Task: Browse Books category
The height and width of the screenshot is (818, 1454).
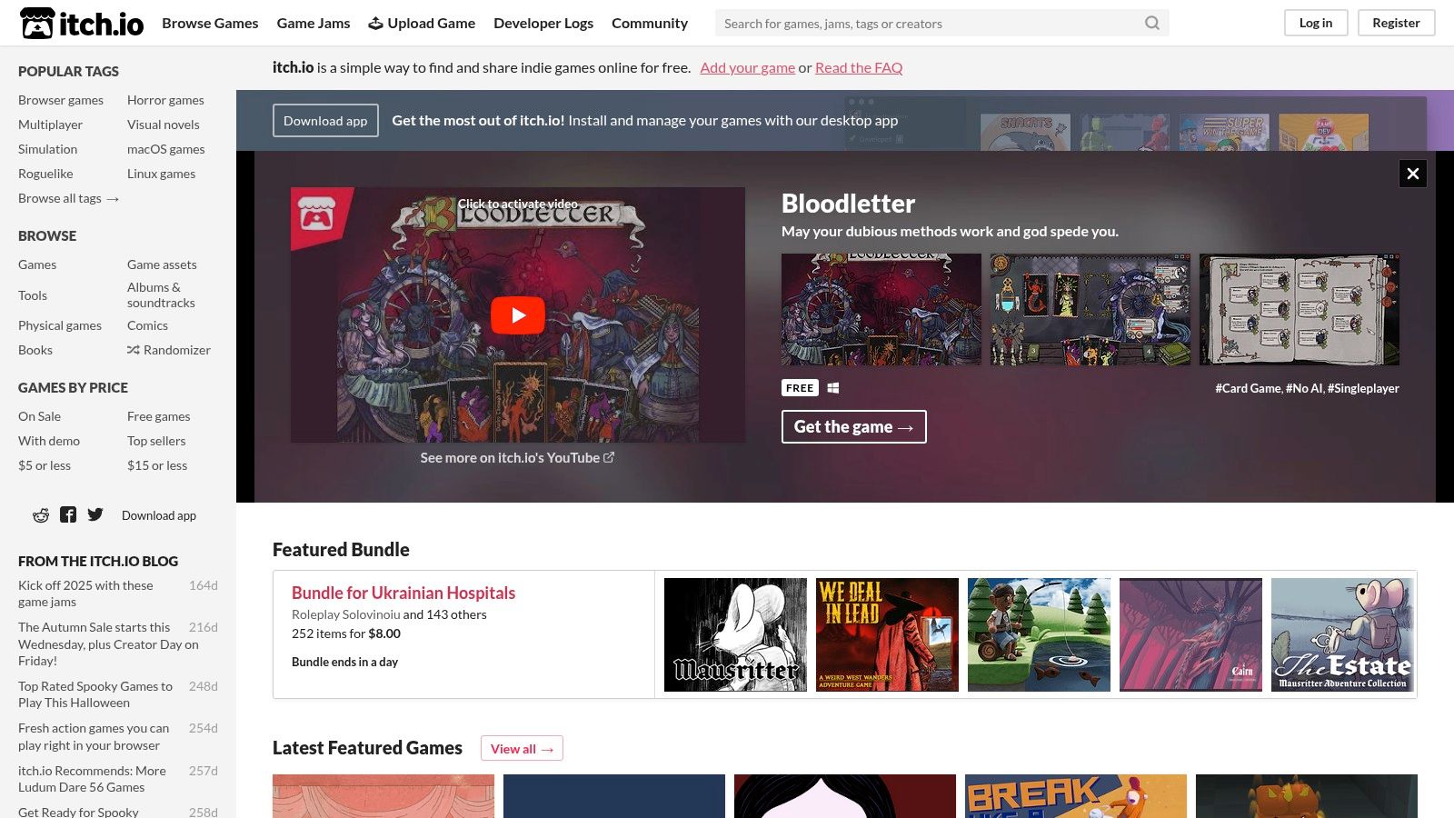Action: [x=35, y=350]
